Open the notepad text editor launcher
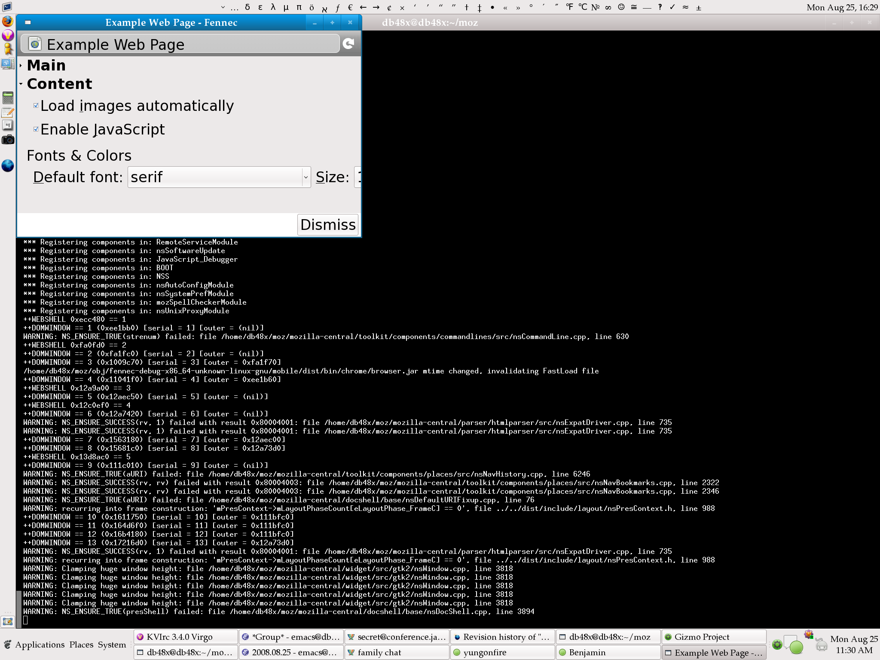 pos(8,113)
